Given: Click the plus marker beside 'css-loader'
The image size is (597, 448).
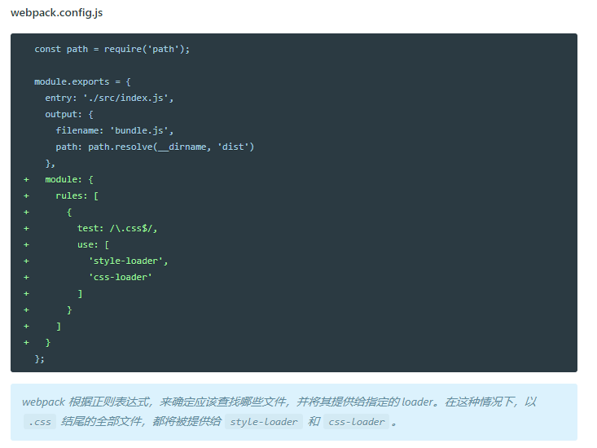Looking at the screenshot, I should pyautogui.click(x=26, y=278).
